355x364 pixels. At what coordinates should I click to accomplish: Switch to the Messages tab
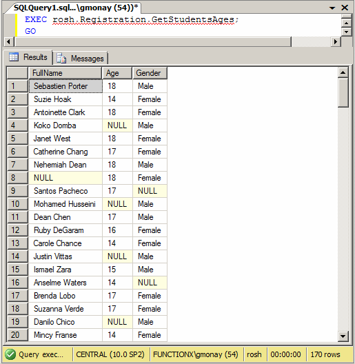pyautogui.click(x=81, y=58)
